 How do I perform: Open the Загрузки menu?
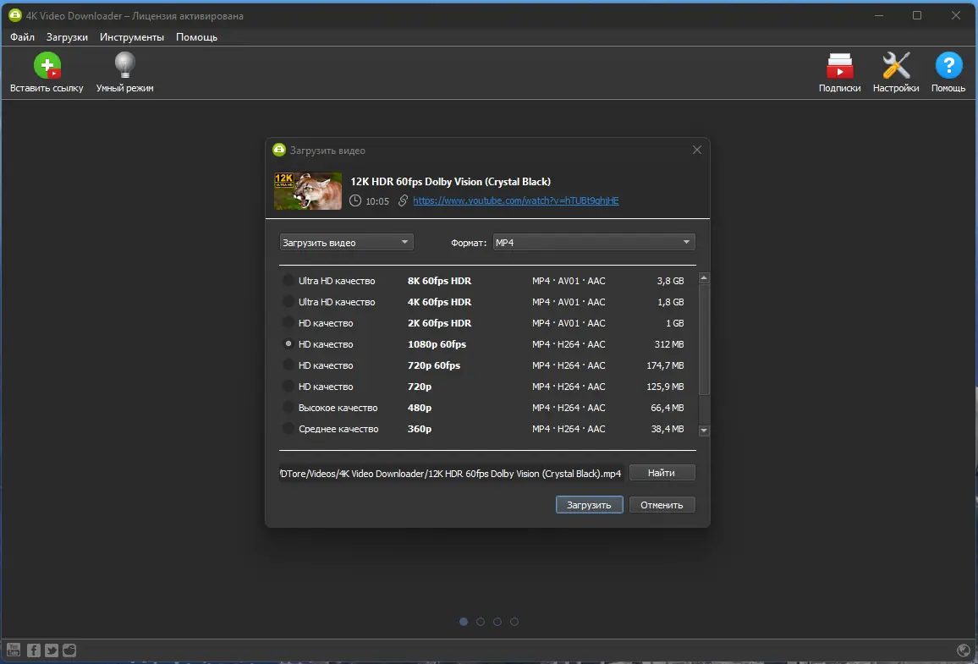click(67, 37)
